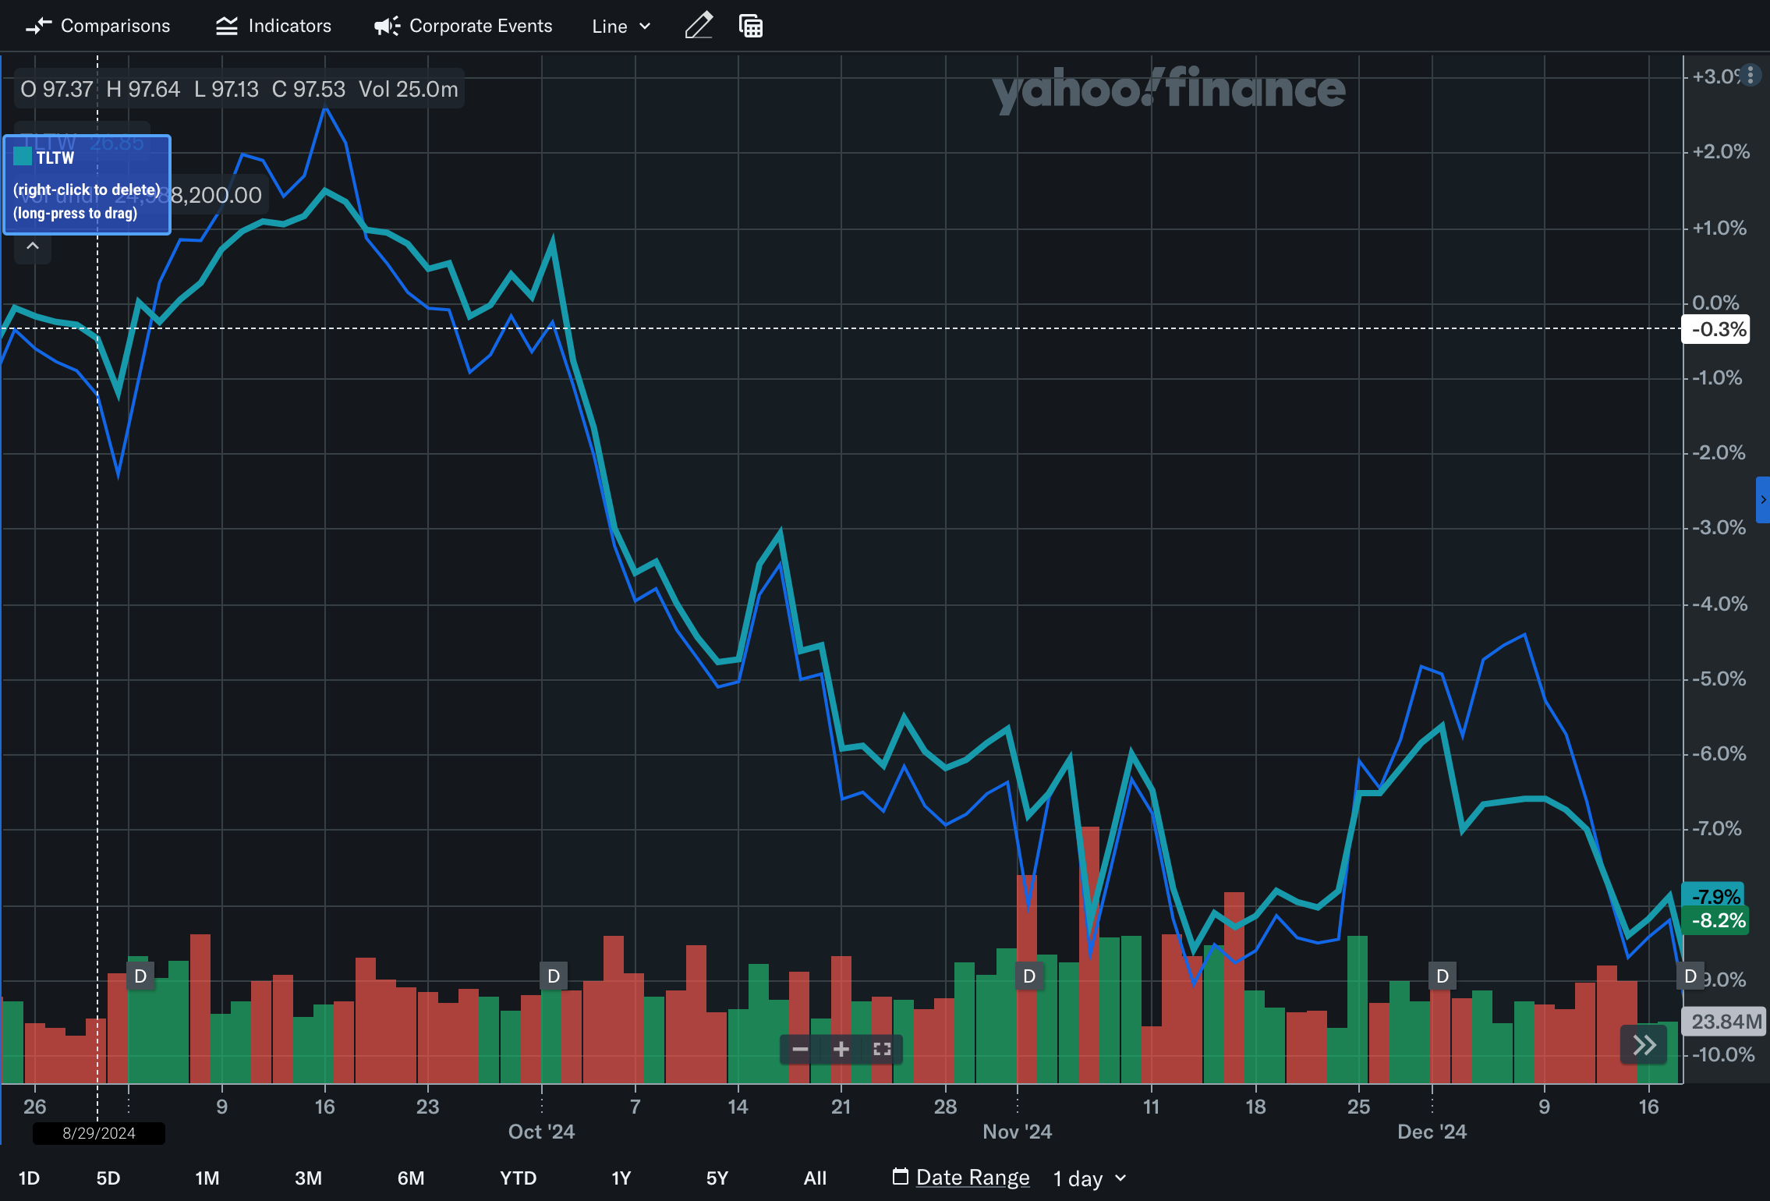Open the table view icon
The width and height of the screenshot is (1770, 1201).
750,26
